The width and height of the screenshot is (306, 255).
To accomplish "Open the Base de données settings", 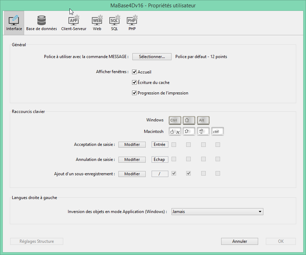I will 42,23.
